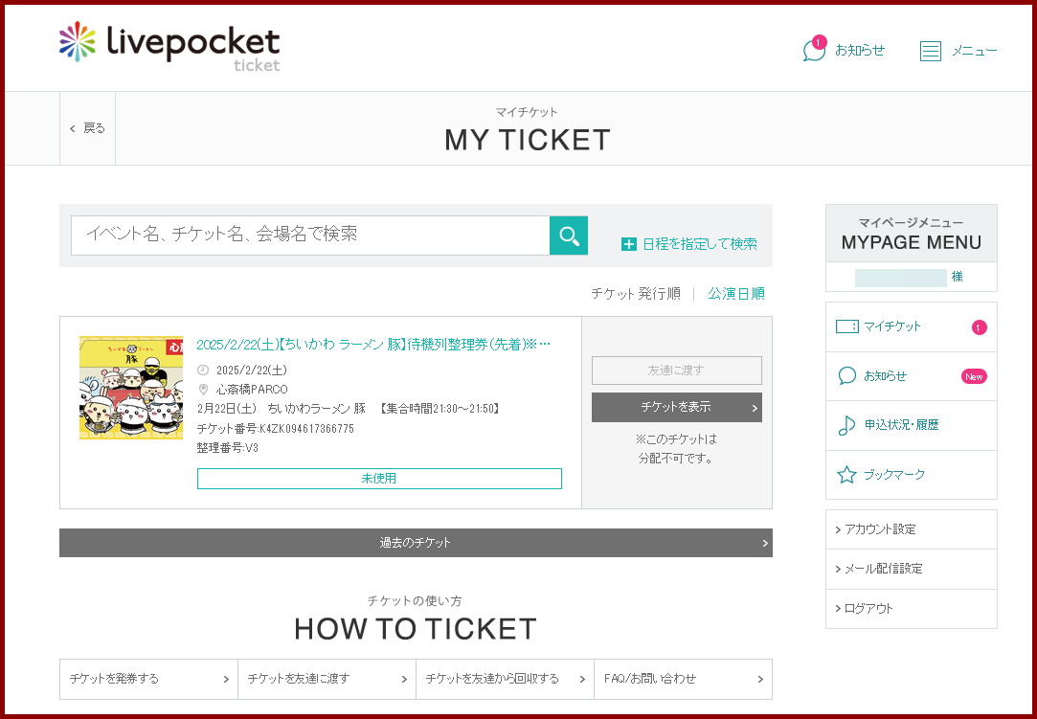Click ログアウト to sign out
This screenshot has width=1037, height=719.
912,609
